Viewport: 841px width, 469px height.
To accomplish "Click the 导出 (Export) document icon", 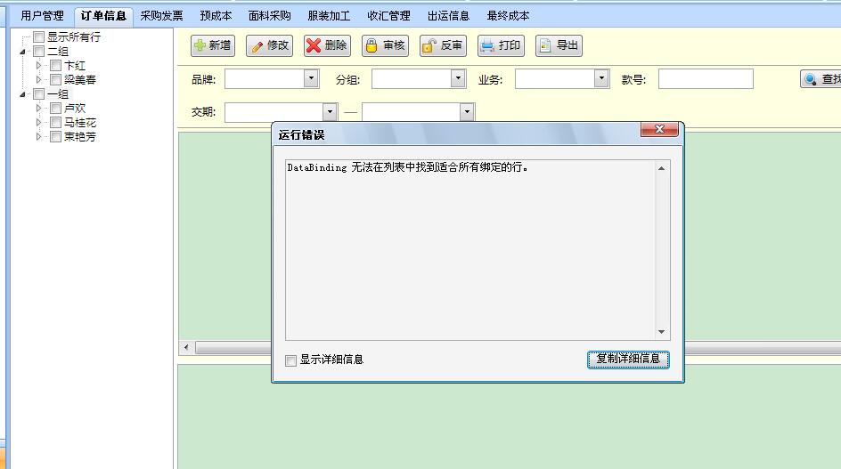I will (x=545, y=46).
